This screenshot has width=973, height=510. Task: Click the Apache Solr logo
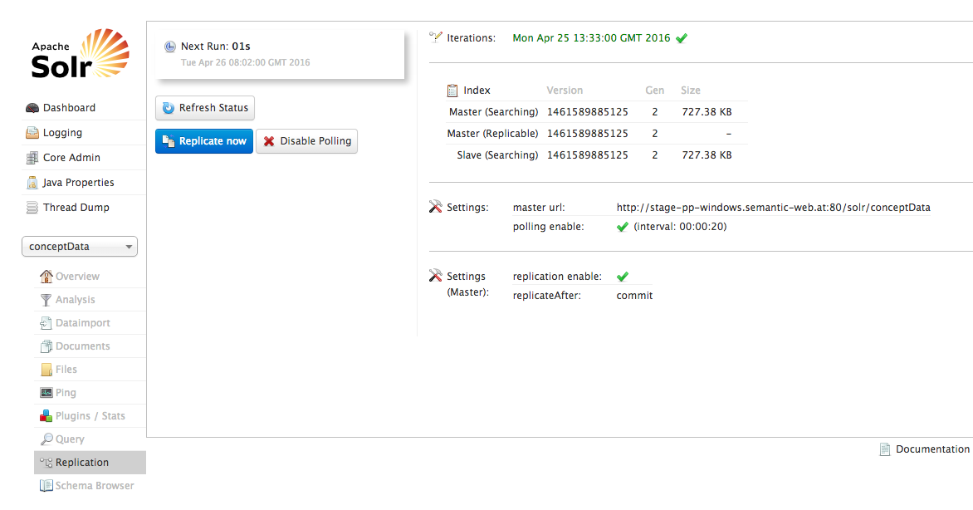80,53
